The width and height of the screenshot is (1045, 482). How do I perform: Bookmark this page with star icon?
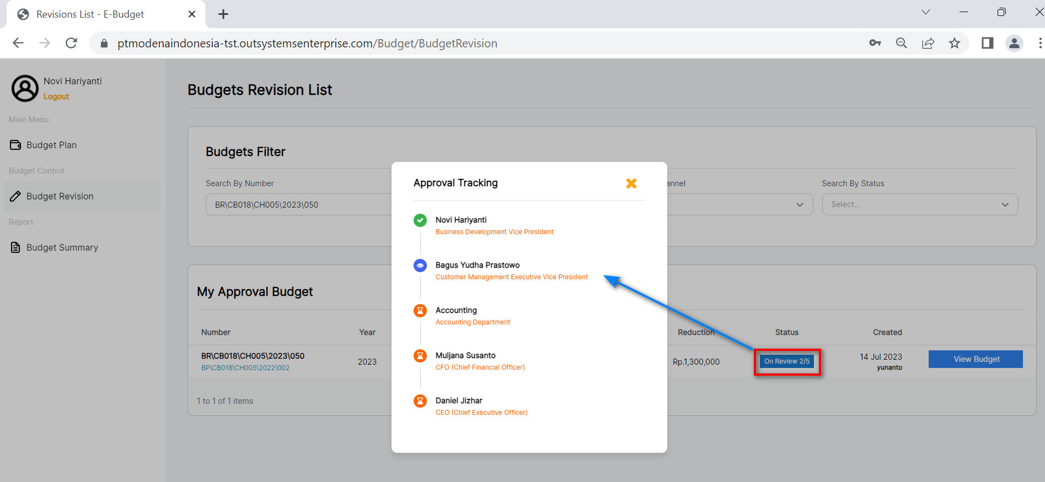(x=955, y=44)
